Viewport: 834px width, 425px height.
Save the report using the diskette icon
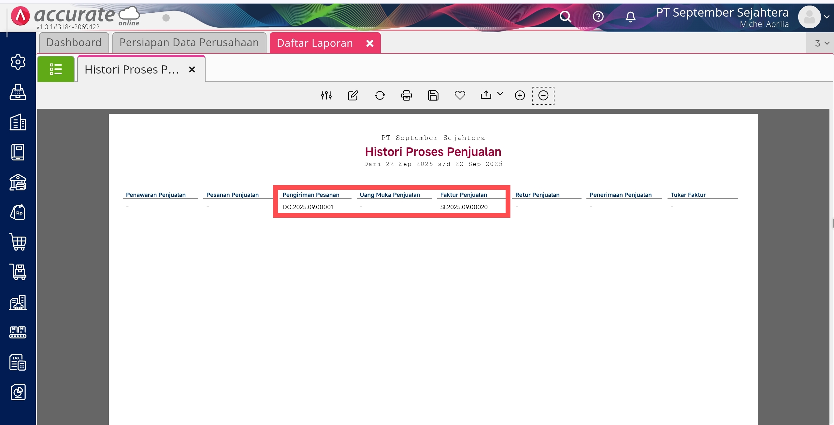433,95
